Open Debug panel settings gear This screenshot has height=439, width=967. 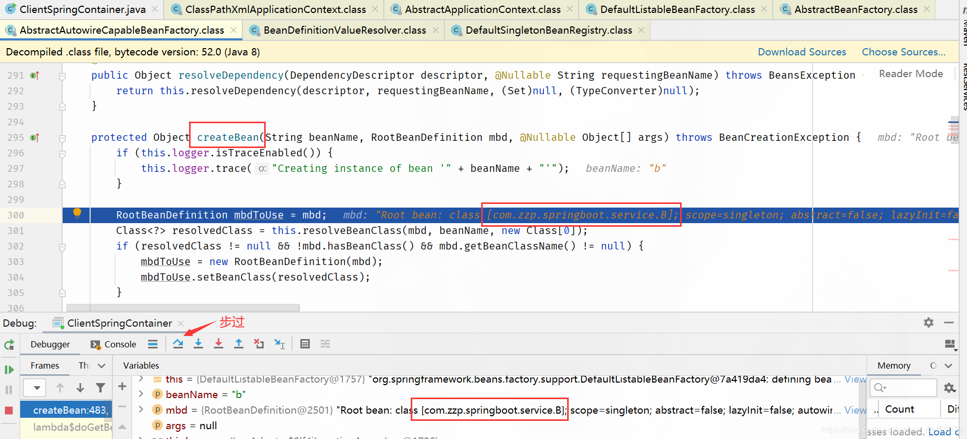(929, 323)
